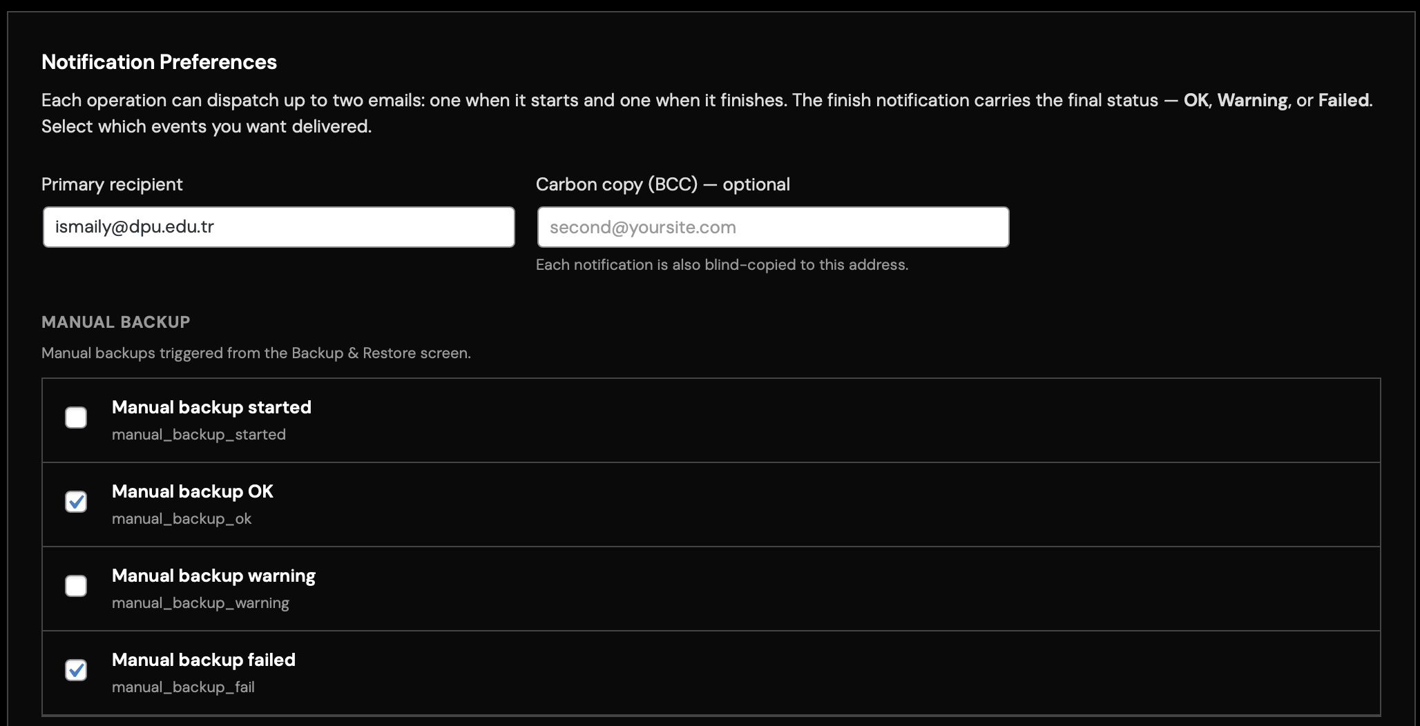
Task: Edit the Primary recipient email field
Action: 279,227
